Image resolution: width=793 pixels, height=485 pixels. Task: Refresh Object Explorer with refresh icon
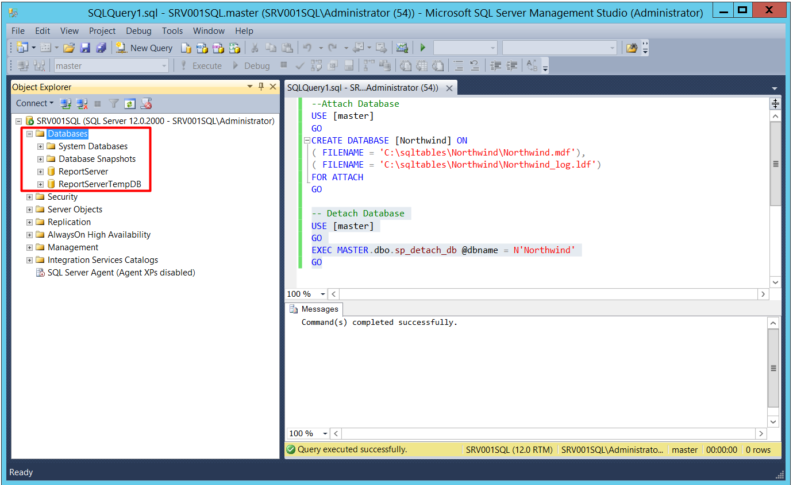(x=130, y=103)
